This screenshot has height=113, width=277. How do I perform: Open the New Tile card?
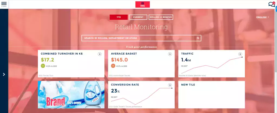pyautogui.click(x=211, y=95)
